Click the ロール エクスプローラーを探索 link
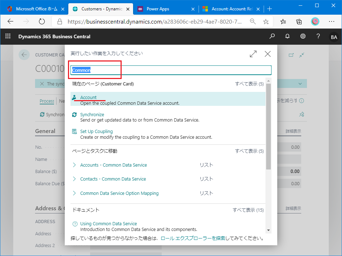The image size is (342, 256). [x=193, y=238]
